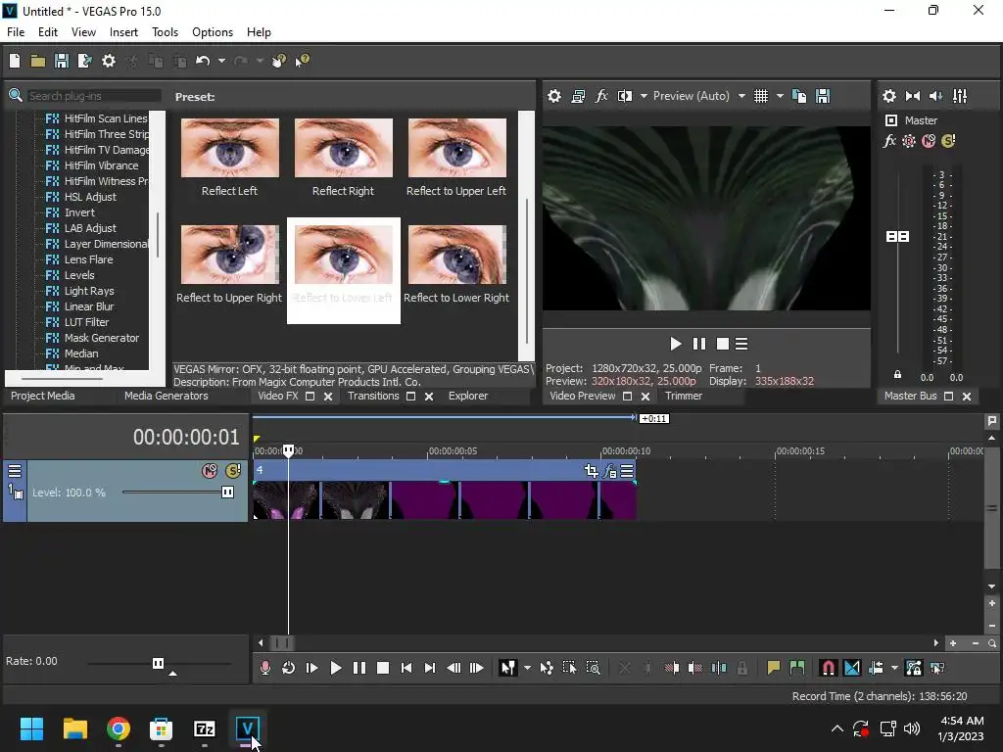
Task: Open the Zoom Edit Tool magnifier
Action: pyautogui.click(x=593, y=668)
